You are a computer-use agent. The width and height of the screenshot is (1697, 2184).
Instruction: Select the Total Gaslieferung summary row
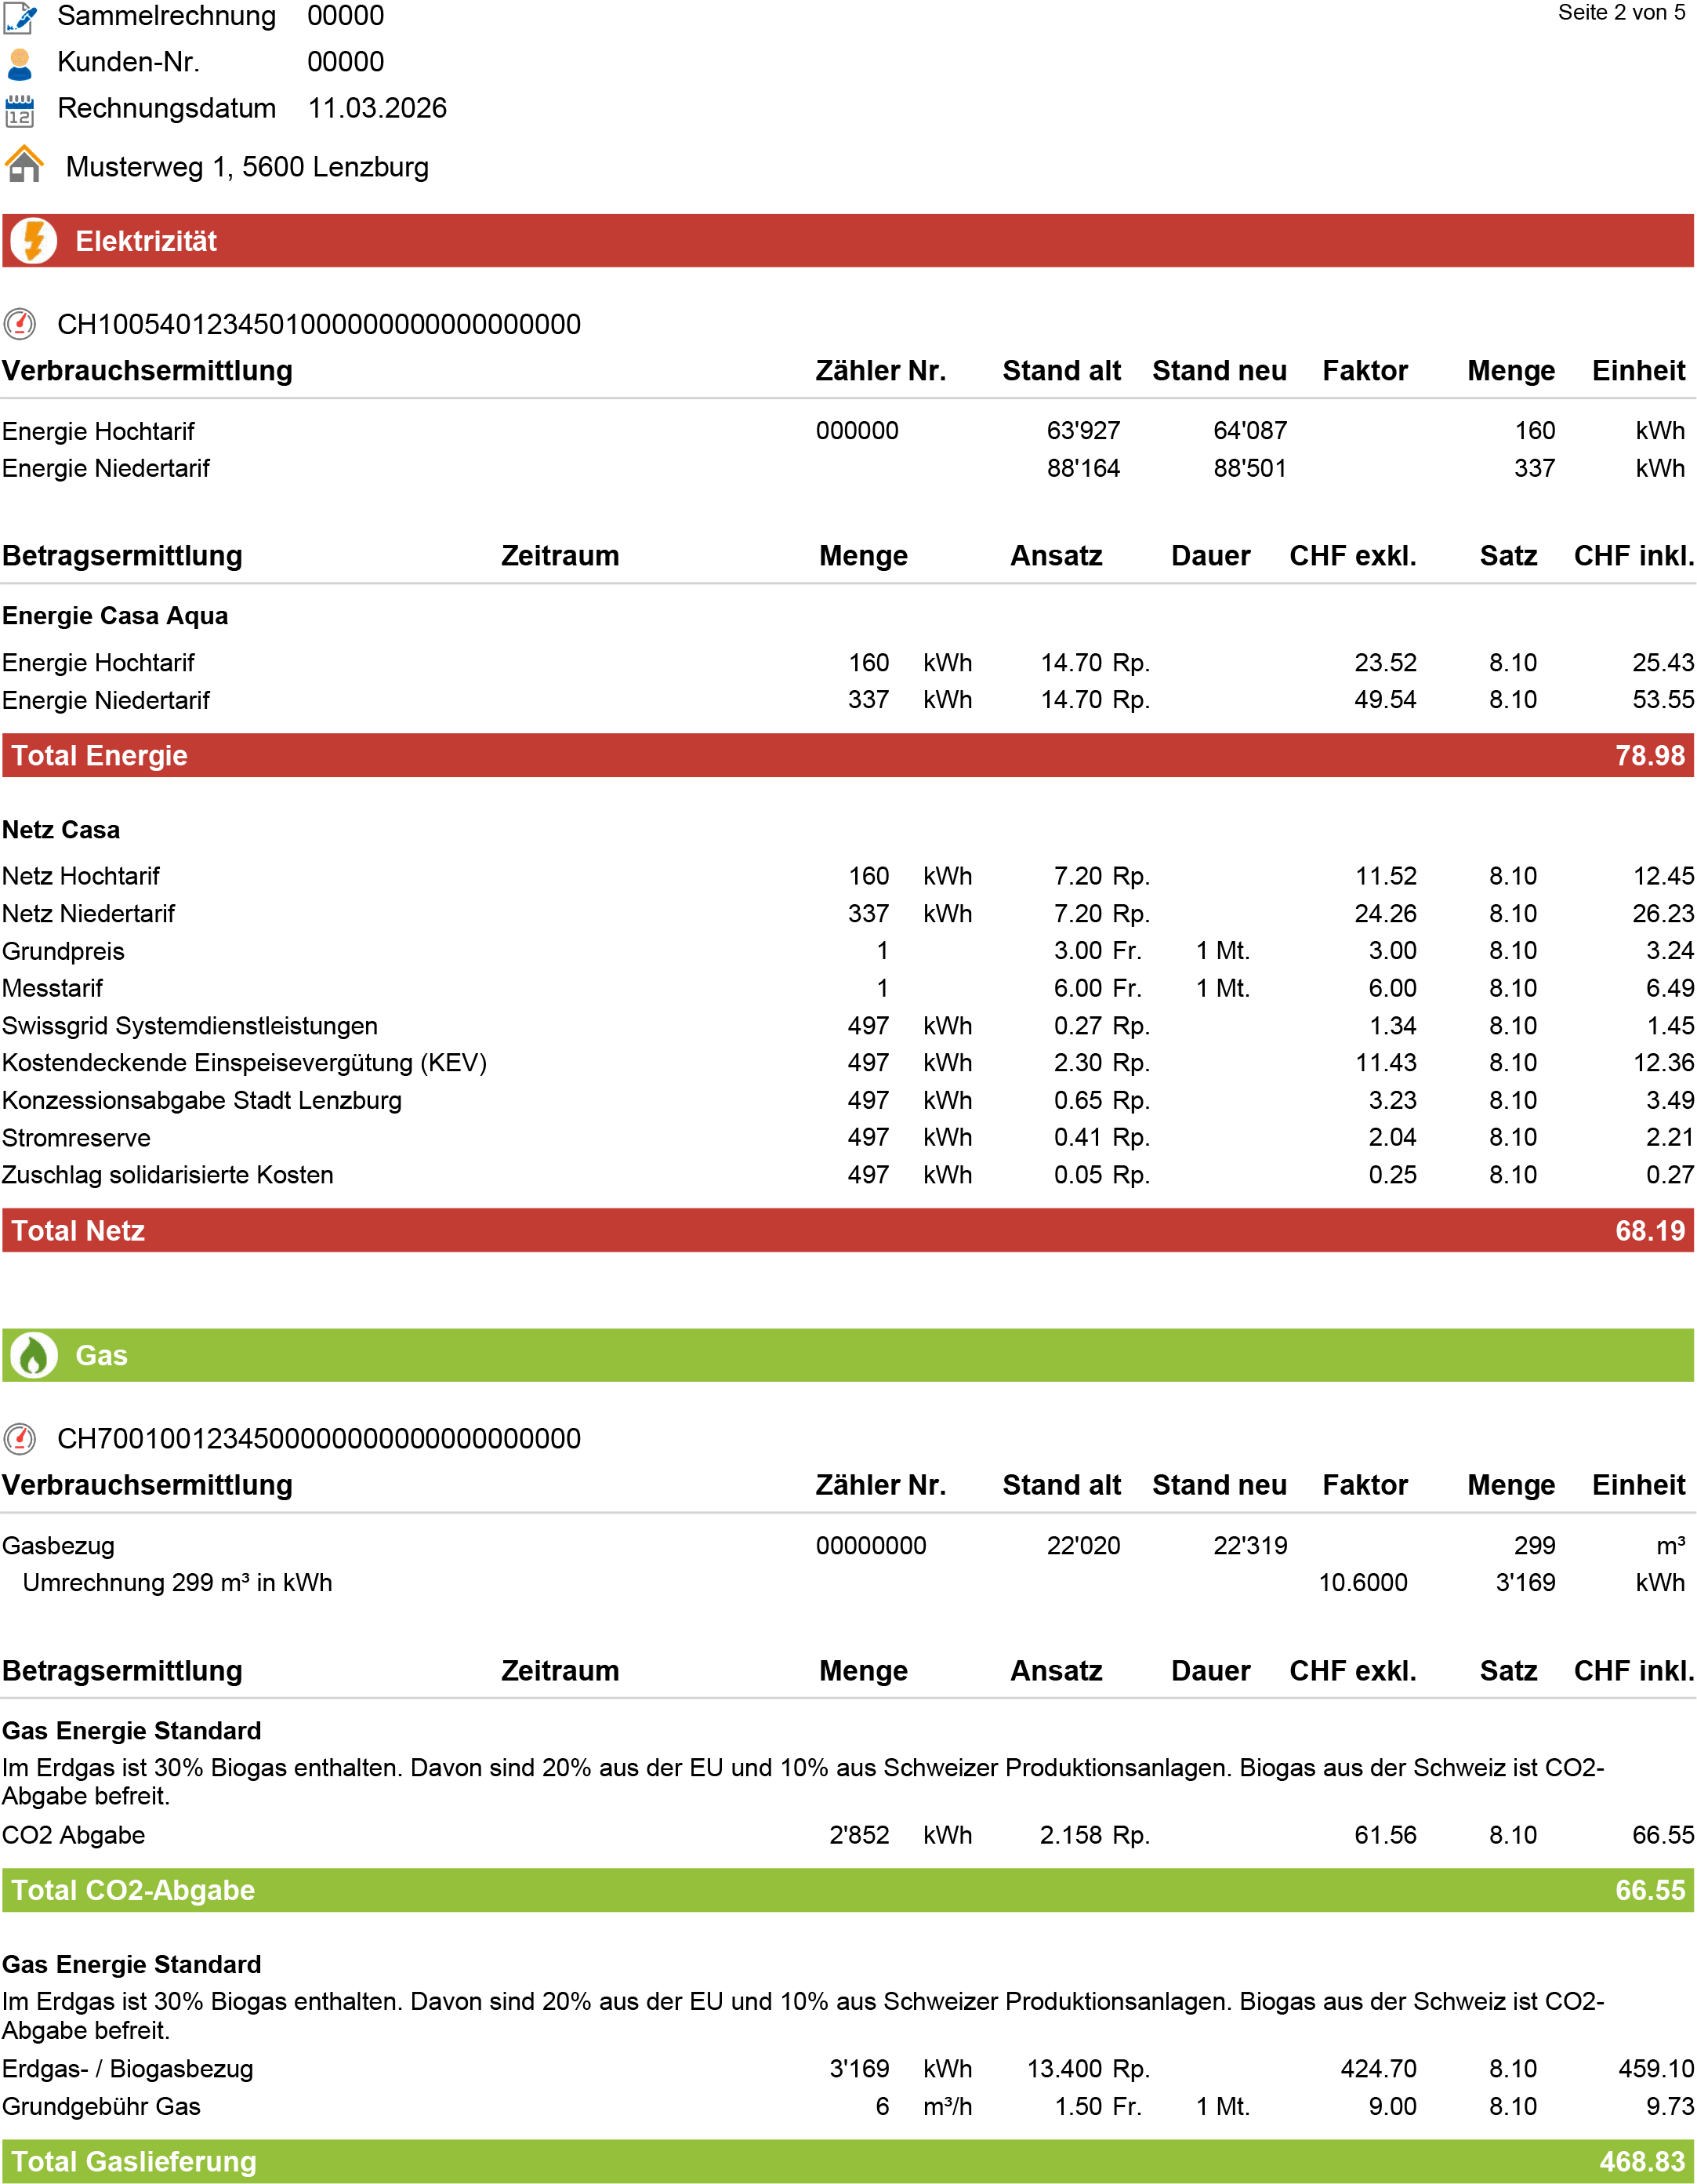[847, 2162]
